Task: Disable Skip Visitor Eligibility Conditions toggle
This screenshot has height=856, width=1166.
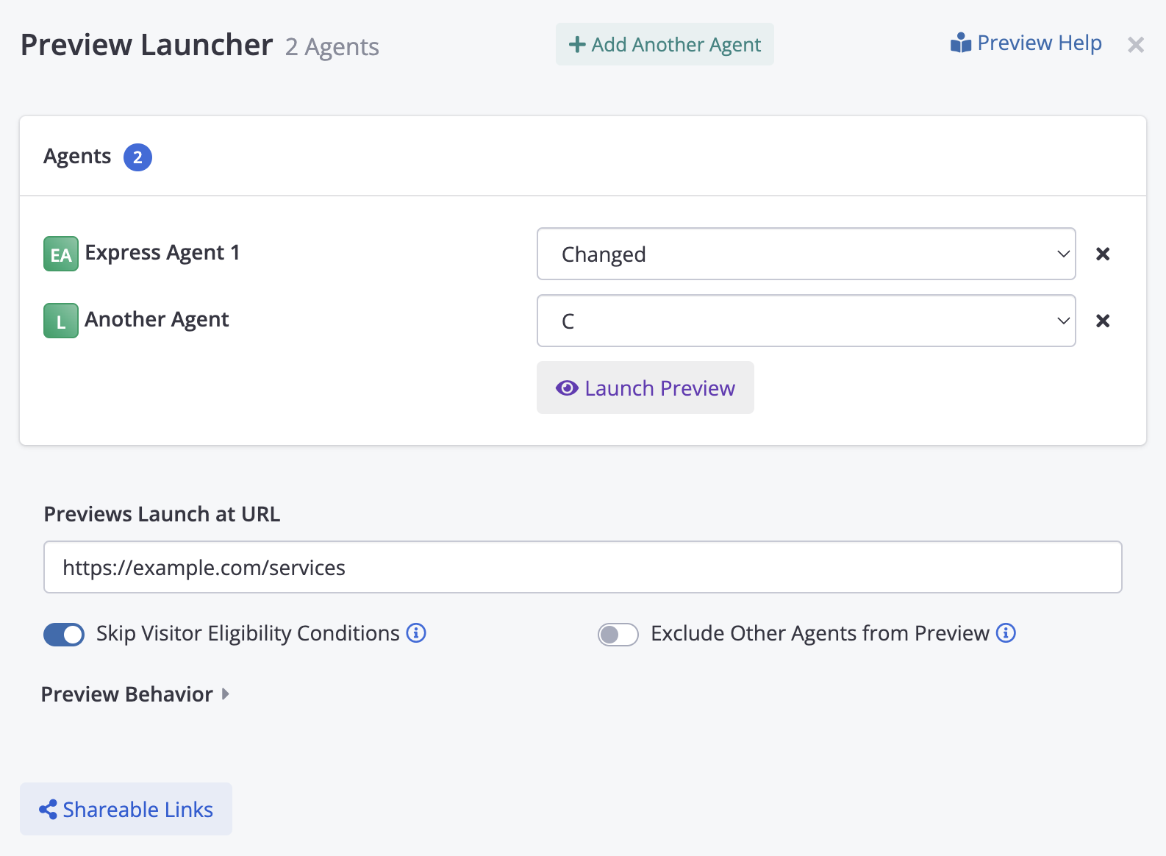Action: tap(64, 635)
